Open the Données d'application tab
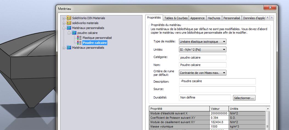The height and width of the screenshot is (130, 289). (x=254, y=18)
